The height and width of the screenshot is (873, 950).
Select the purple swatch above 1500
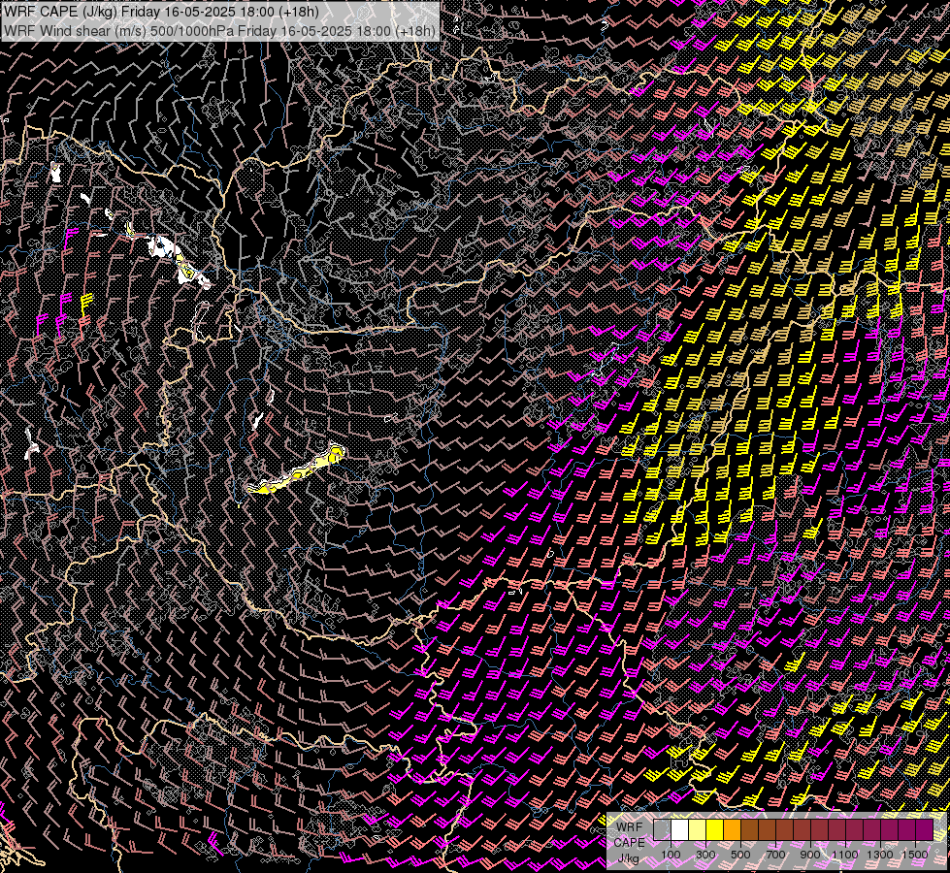coord(925,830)
